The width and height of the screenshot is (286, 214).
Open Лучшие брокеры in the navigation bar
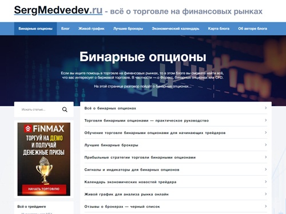[128, 29]
